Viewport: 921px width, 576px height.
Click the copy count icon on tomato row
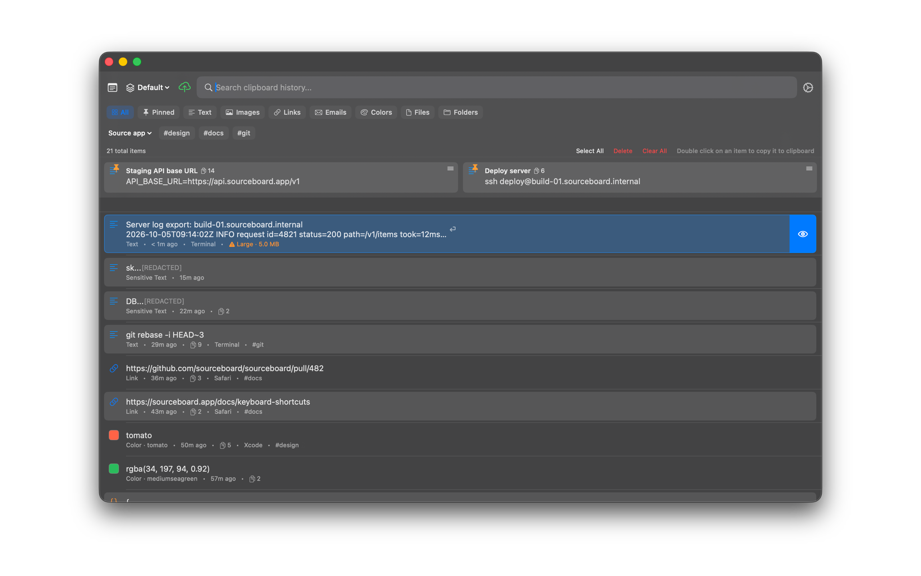point(223,445)
